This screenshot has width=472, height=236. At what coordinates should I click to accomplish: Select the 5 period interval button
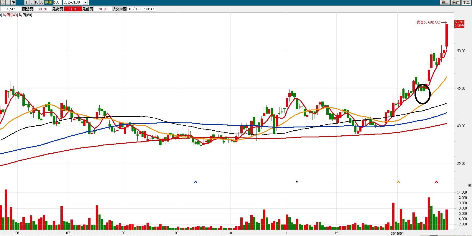pyautogui.click(x=32, y=2)
